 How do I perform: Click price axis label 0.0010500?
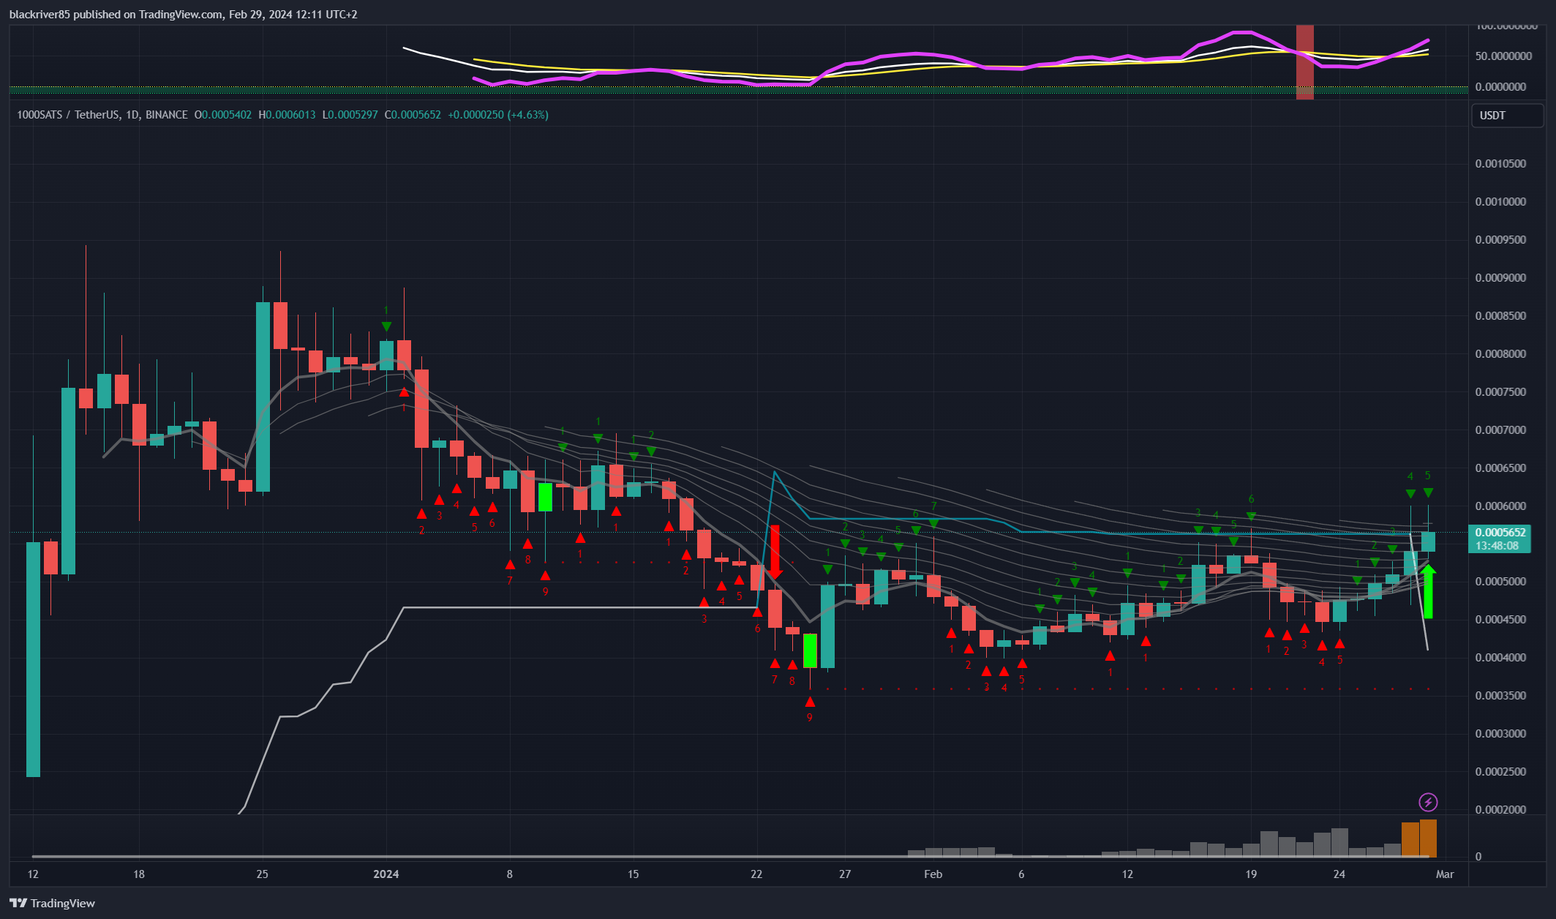point(1501,164)
